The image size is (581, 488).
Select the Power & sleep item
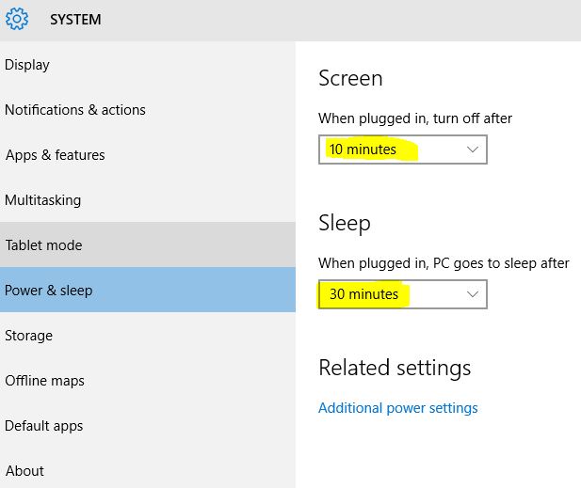pyautogui.click(x=49, y=291)
